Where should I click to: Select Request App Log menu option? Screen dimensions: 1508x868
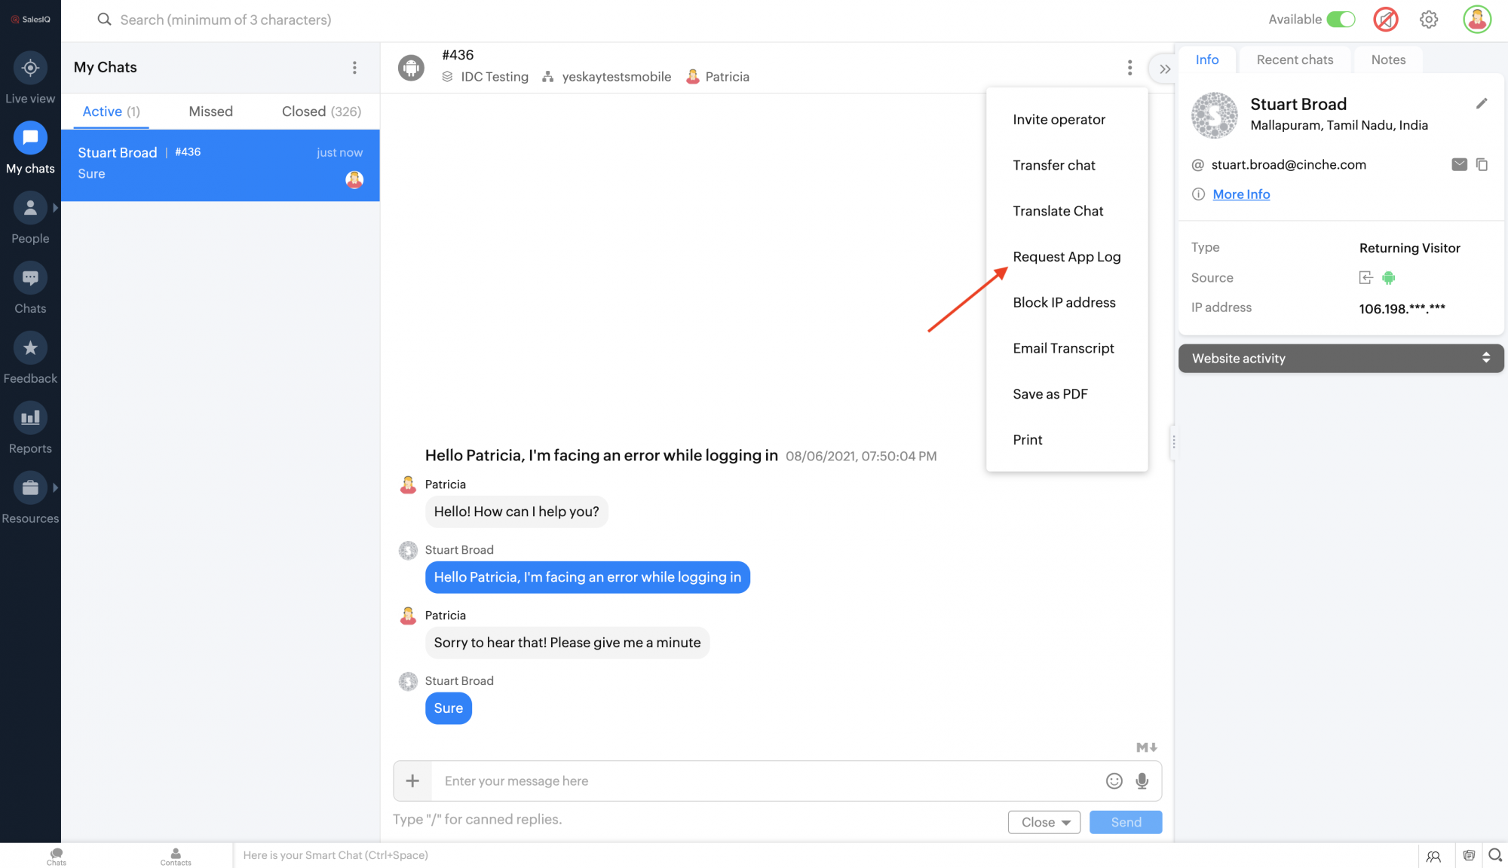click(x=1066, y=257)
